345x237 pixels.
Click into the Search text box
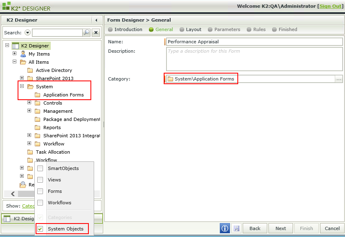pos(57,33)
